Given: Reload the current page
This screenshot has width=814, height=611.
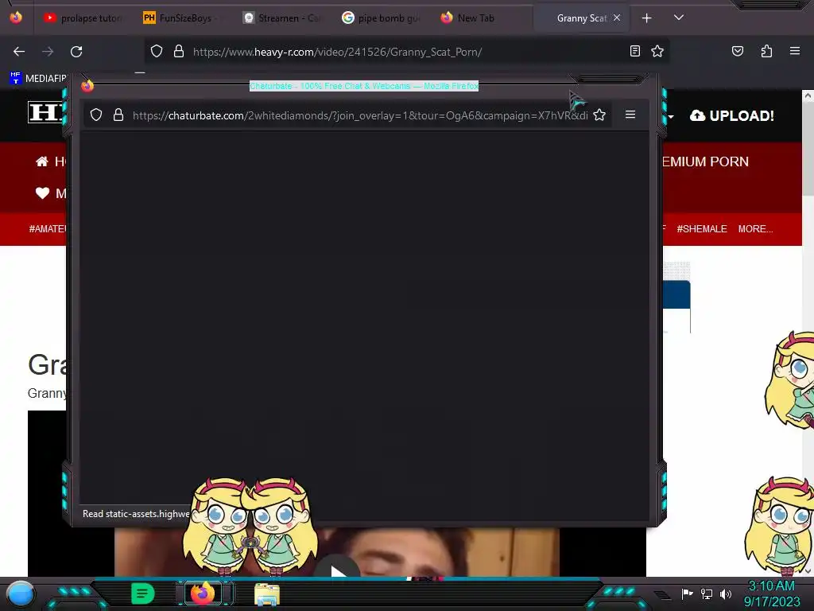Looking at the screenshot, I should [76, 52].
